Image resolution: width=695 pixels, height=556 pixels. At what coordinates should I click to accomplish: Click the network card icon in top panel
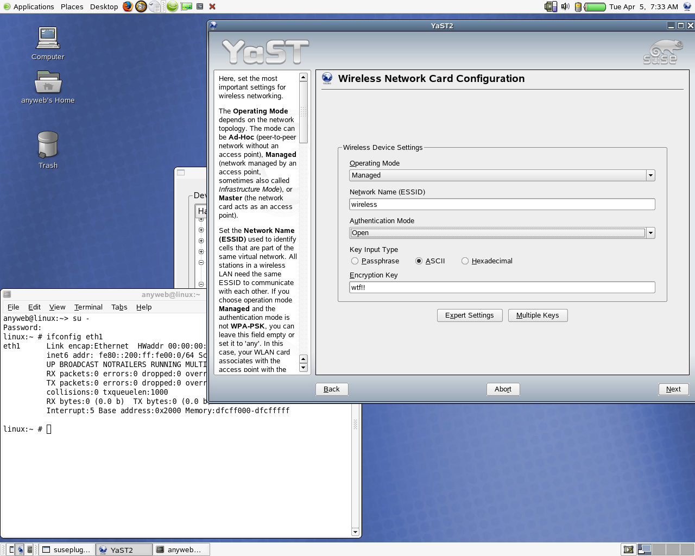pos(187,7)
